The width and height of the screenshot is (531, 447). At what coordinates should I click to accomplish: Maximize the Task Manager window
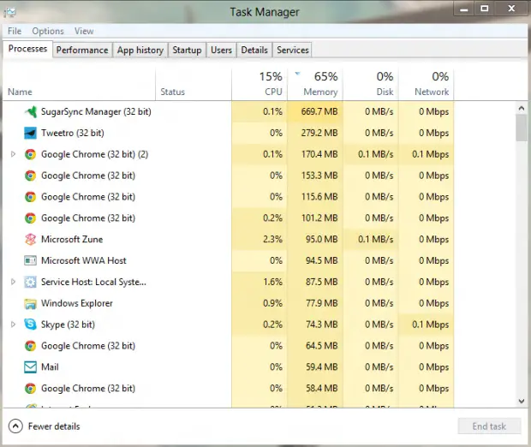tap(485, 9)
